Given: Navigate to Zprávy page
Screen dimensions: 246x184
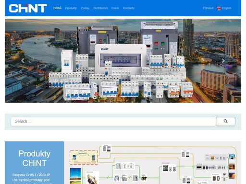Looking at the screenshot, I should (x=85, y=8).
